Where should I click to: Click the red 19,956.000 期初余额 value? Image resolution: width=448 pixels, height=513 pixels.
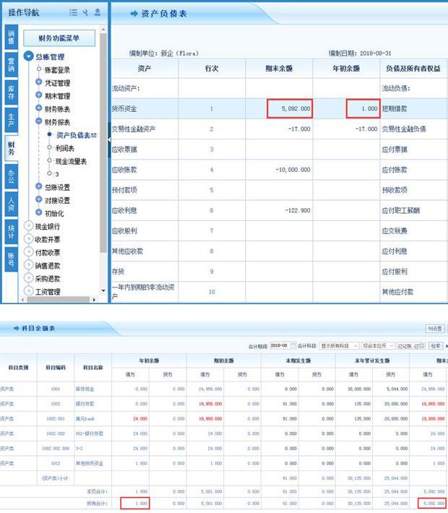pyautogui.click(x=210, y=404)
